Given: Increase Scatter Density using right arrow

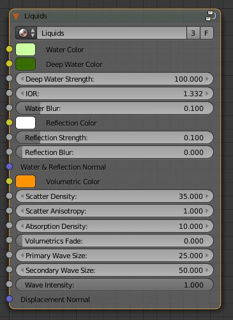Looking at the screenshot, I should tap(207, 196).
